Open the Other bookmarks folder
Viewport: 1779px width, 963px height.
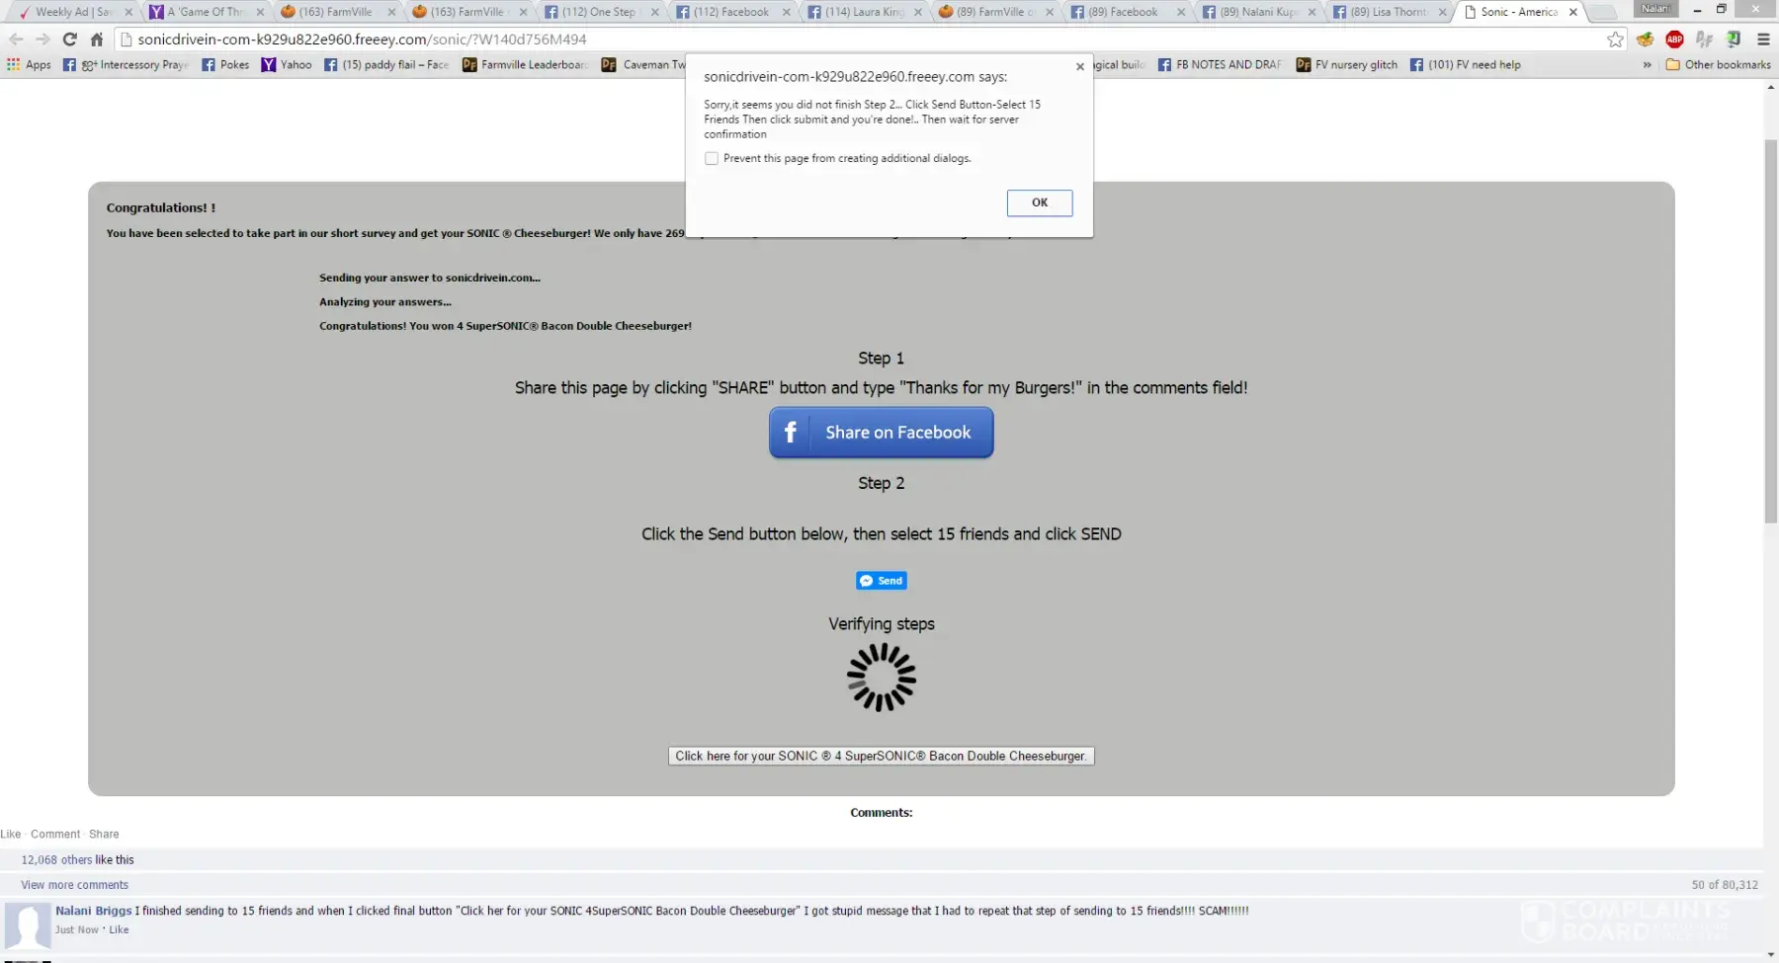click(1719, 65)
